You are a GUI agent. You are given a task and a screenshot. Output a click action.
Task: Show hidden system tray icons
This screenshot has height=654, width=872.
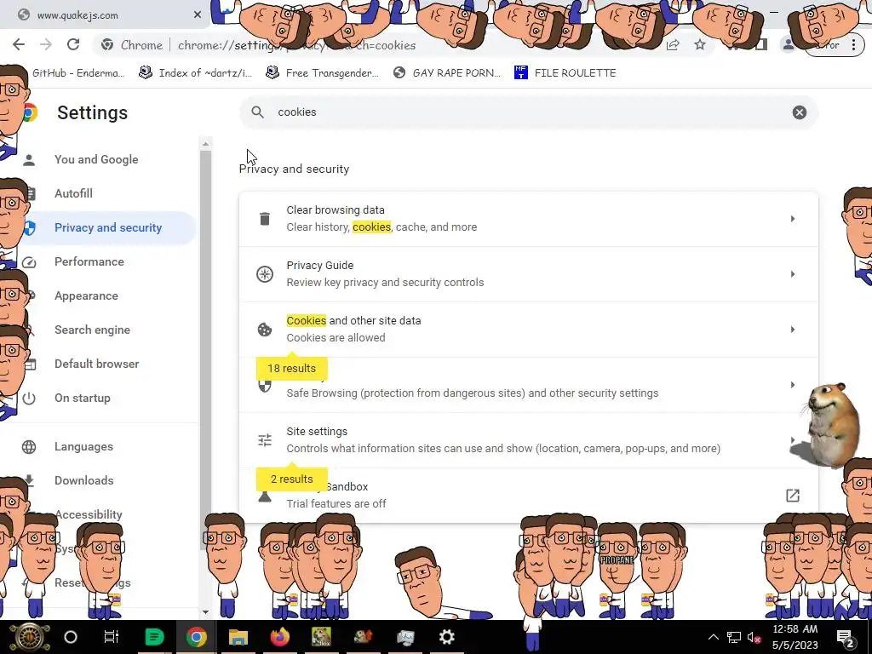click(714, 637)
